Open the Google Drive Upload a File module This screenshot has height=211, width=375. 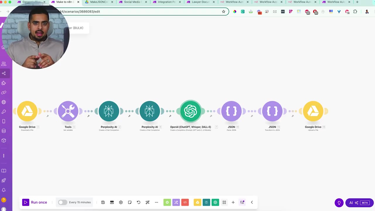[x=313, y=111]
